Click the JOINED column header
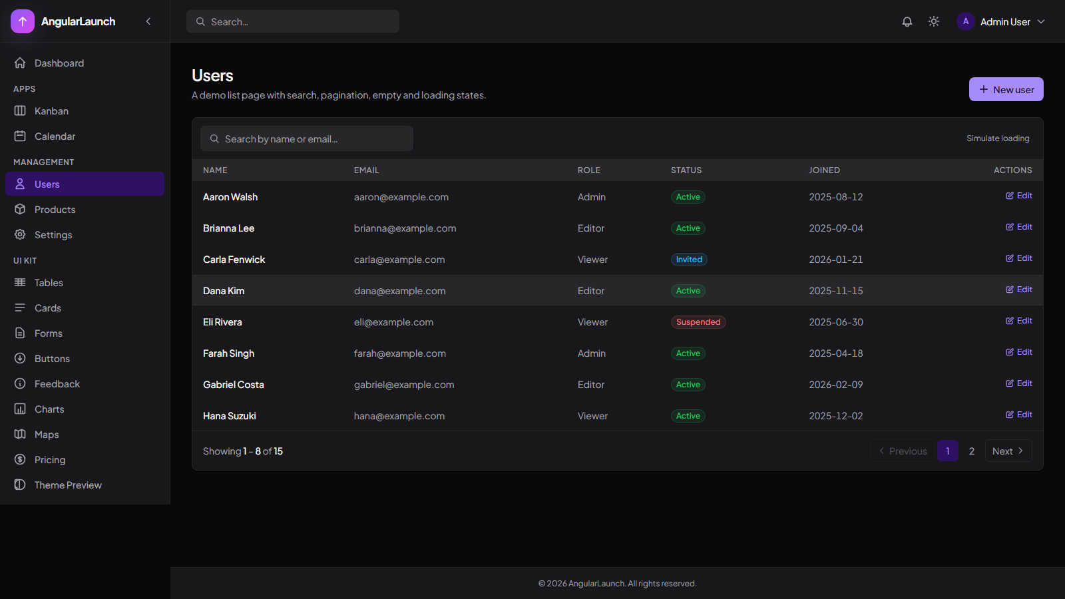 (825, 170)
